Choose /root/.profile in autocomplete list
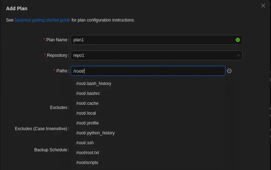Image resolution: width=271 pixels, height=170 pixels. point(87,123)
